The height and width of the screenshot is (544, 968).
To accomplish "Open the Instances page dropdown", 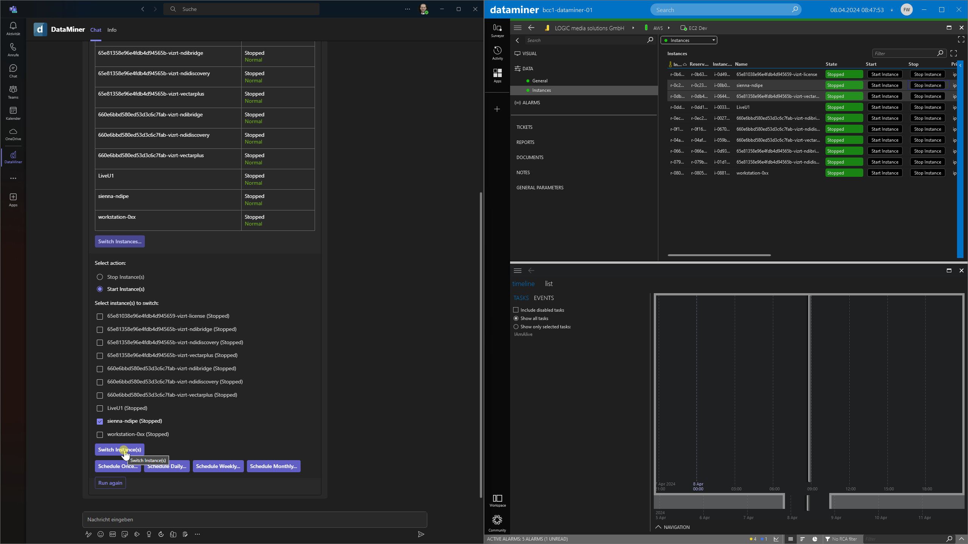I will (x=689, y=40).
